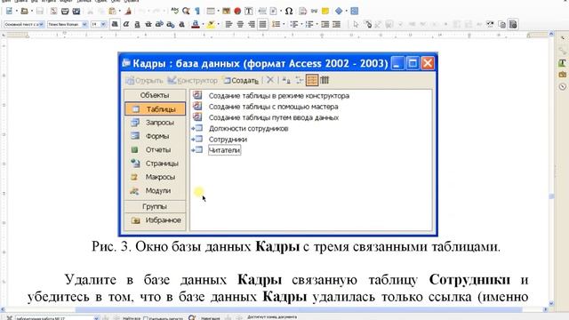Viewport: 569px width, 320px height.
Task: Insert a footnote via the toolbar
Action: point(302,12)
